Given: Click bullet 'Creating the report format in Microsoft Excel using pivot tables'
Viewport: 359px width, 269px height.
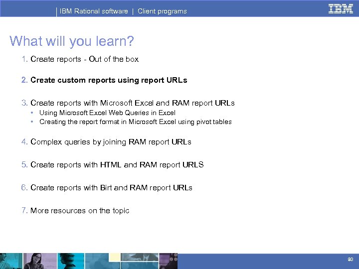Looking at the screenshot, I should [x=136, y=122].
